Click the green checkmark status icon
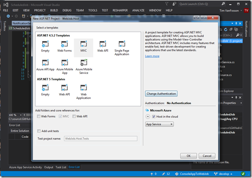Screen dimensions: 252x178 pyautogui.click(x=243, y=174)
